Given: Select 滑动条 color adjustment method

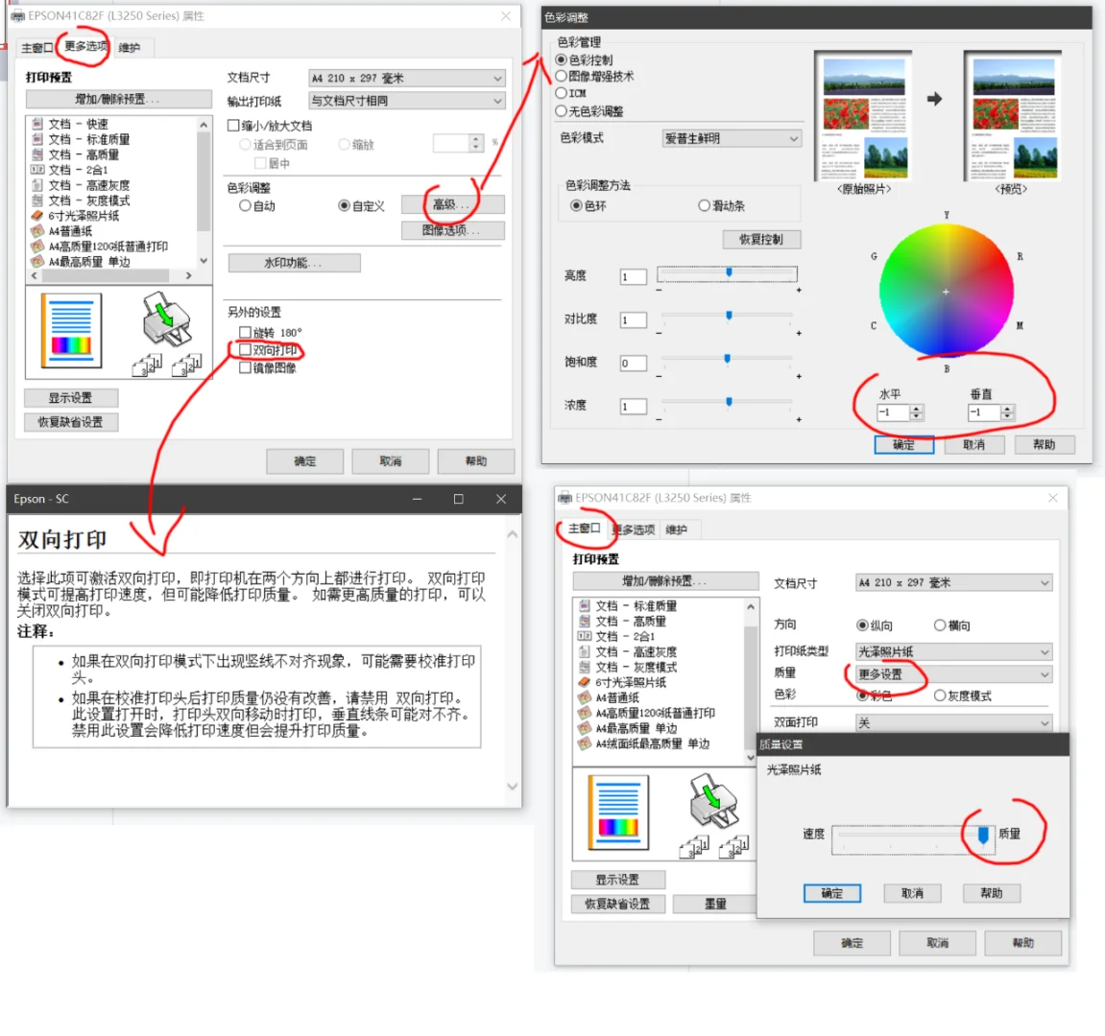Looking at the screenshot, I should 704,205.
